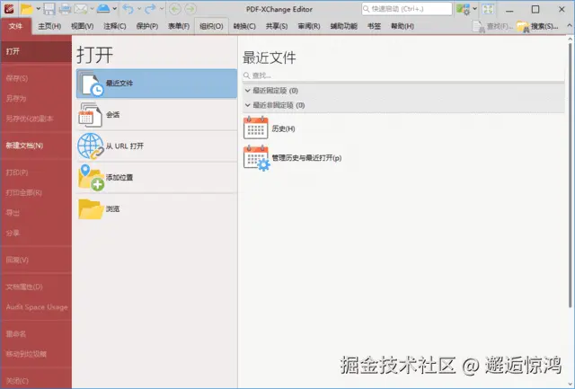Switch to the 转换(C) ribbon tab
The height and width of the screenshot is (389, 575).
pos(244,26)
